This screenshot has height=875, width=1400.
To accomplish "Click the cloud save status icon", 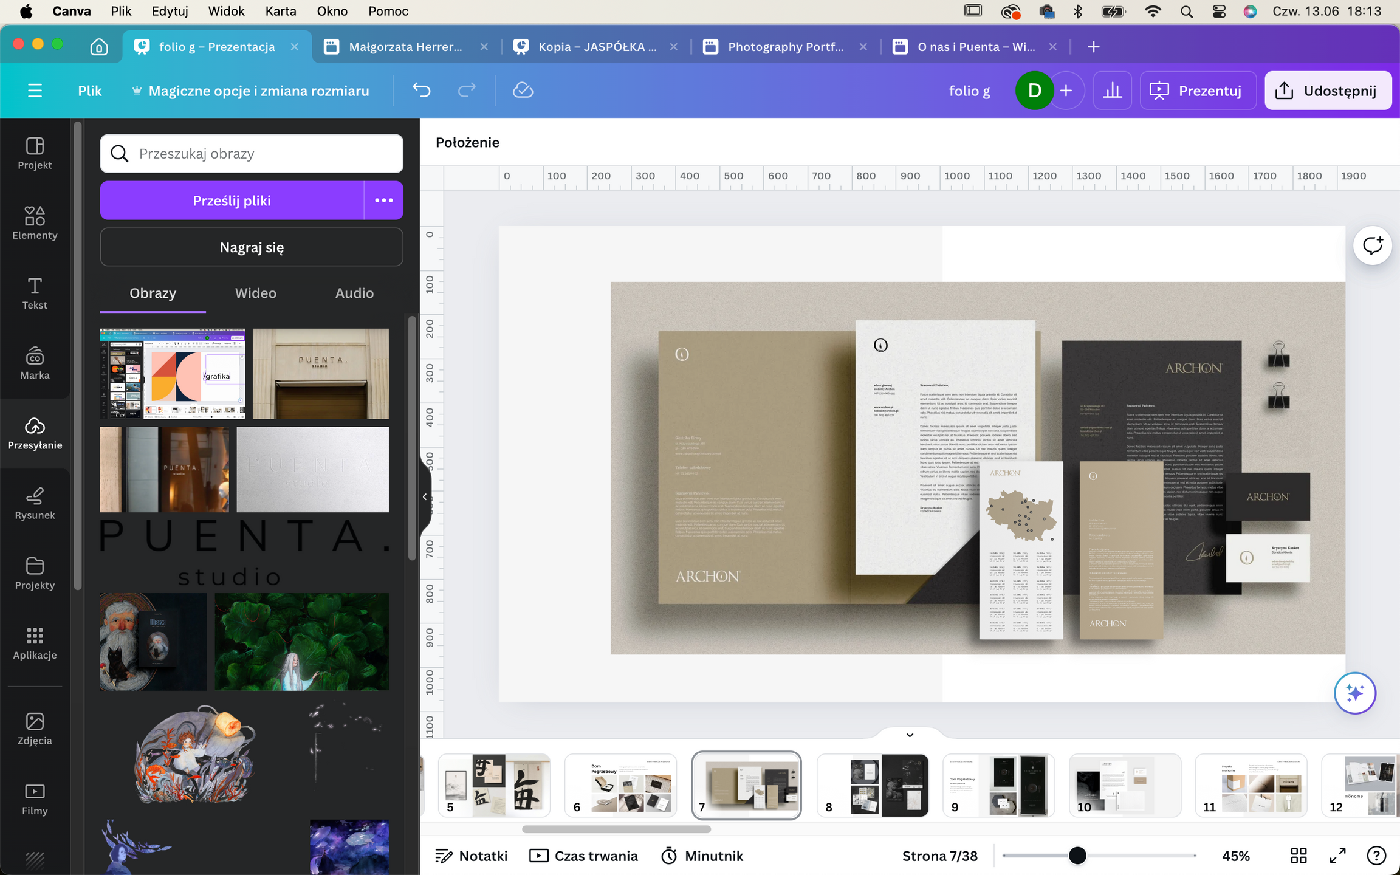I will coord(523,91).
